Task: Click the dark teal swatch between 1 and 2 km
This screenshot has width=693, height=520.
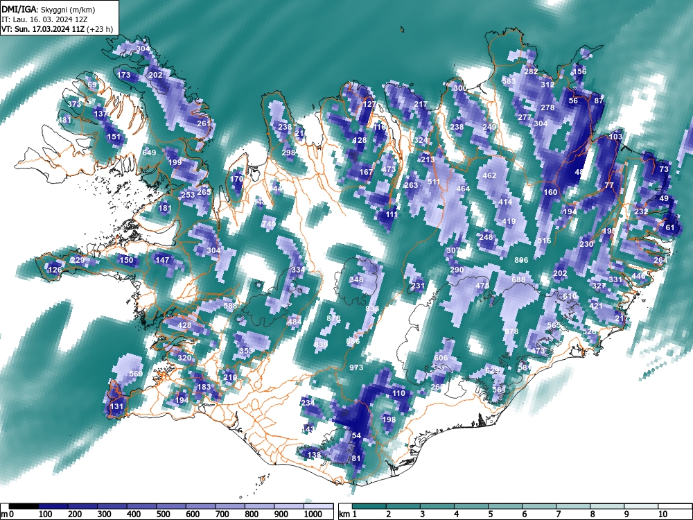Action: click(x=369, y=506)
